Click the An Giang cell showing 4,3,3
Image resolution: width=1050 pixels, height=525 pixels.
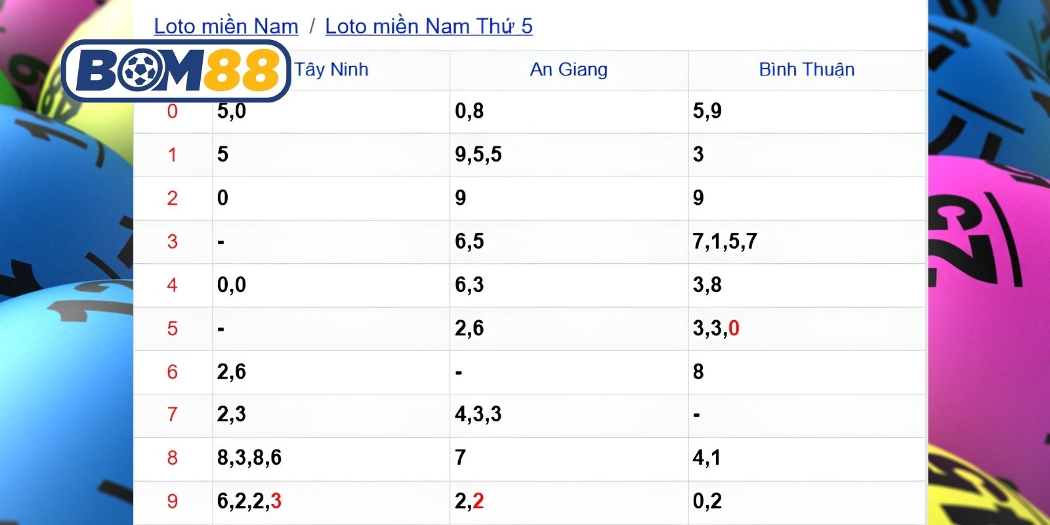[x=569, y=415]
